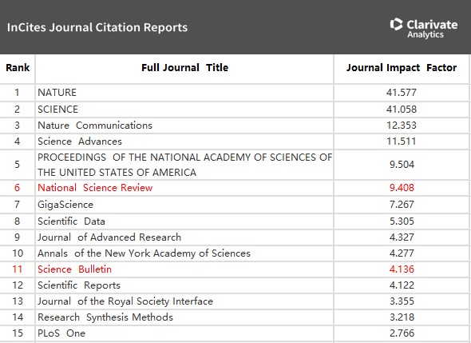Viewport: 471px width, 343px height.
Task: Select the red impact factor 4.136
Action: click(x=402, y=269)
